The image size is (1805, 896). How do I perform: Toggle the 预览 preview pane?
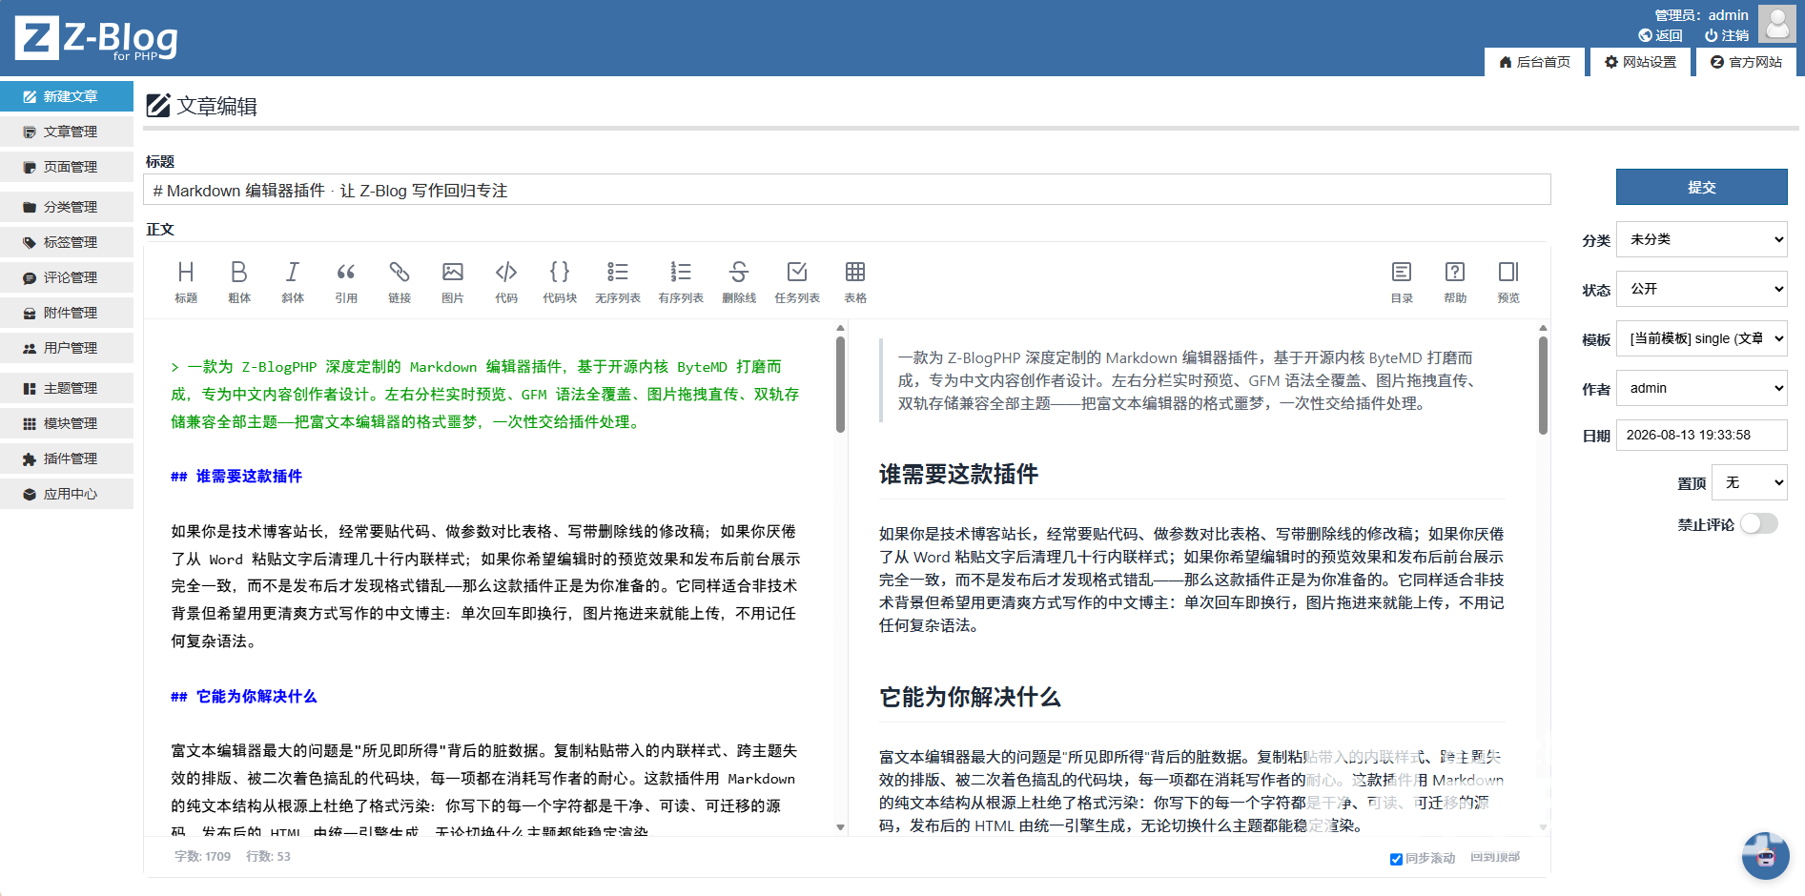[1508, 282]
